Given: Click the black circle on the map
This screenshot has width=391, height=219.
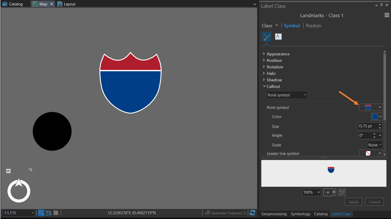Looking at the screenshot, I should coord(52,131).
